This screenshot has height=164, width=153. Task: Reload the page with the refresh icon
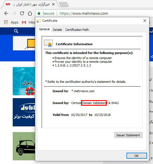click(22, 13)
